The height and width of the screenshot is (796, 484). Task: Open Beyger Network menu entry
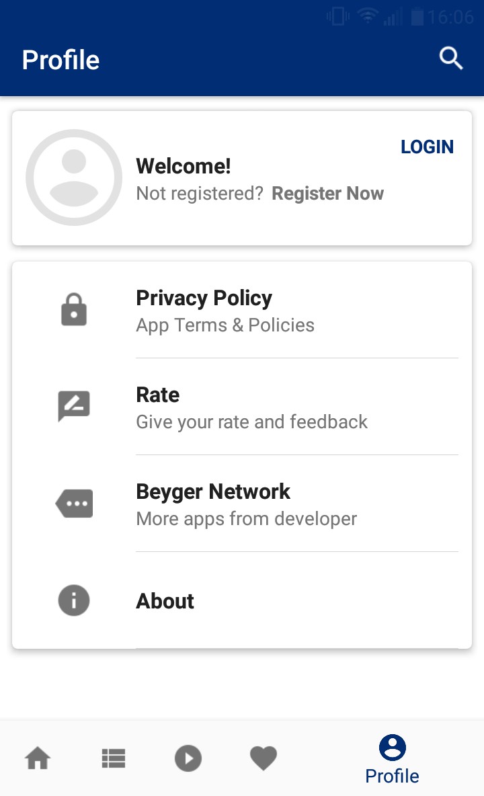213,491
